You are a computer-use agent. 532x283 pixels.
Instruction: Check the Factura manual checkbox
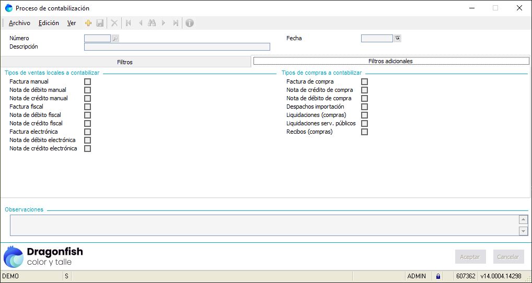click(88, 81)
